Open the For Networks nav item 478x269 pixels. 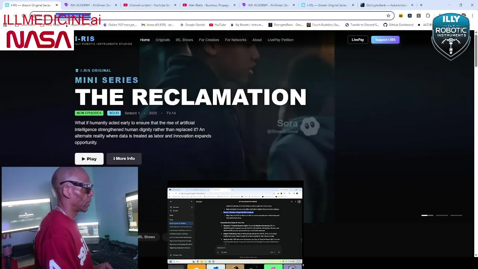(236, 40)
